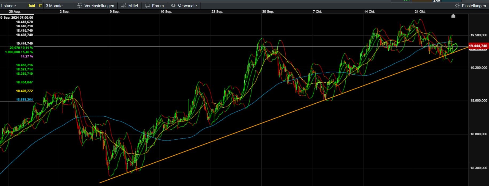Open the Voreinstellungen presets sliders icon

point(80,6)
